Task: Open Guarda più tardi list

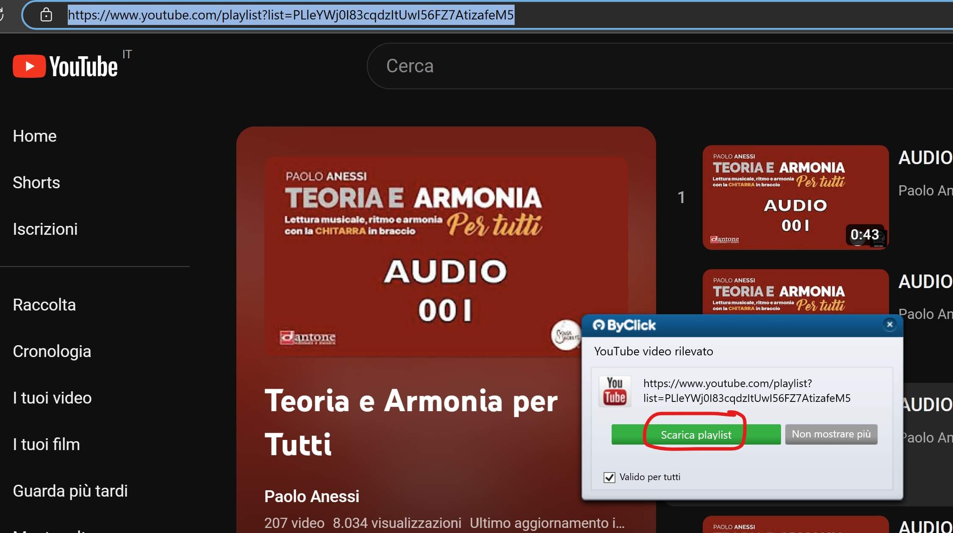Action: 70,491
